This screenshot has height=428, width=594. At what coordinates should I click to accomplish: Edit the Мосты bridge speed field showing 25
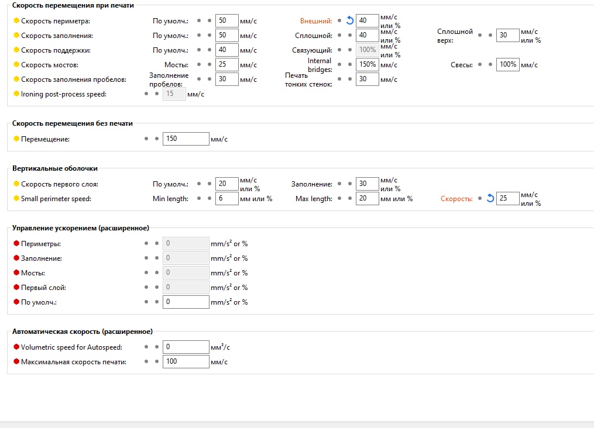[227, 65]
